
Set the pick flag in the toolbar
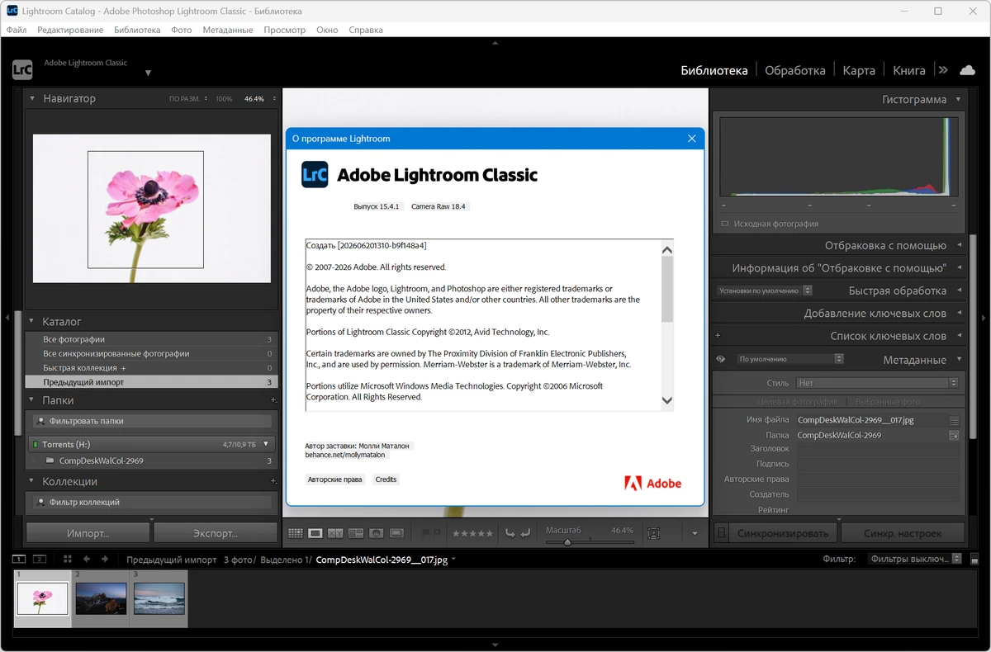pos(426,533)
